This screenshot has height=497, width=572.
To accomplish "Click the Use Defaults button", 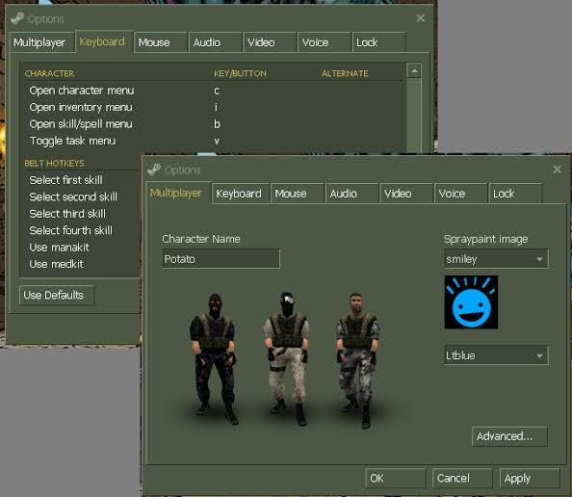I will [x=57, y=295].
